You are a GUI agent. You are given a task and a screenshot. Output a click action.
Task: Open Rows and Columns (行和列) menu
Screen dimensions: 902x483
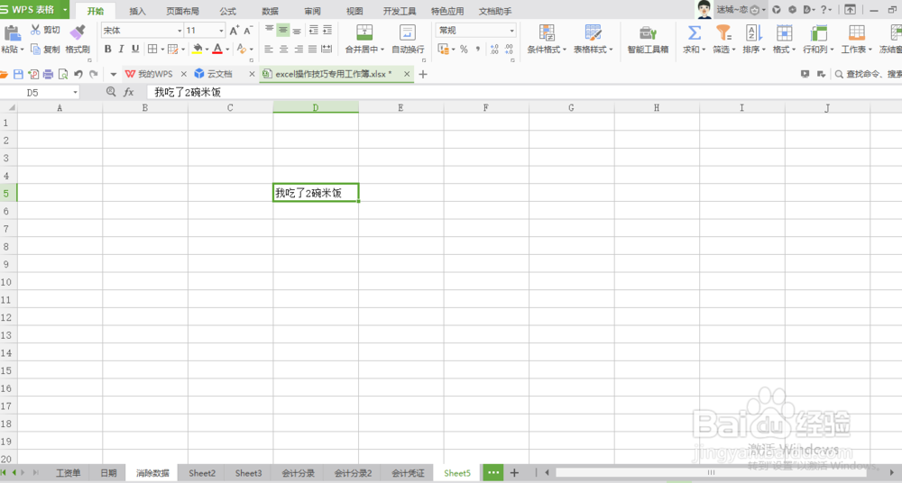[x=818, y=39]
